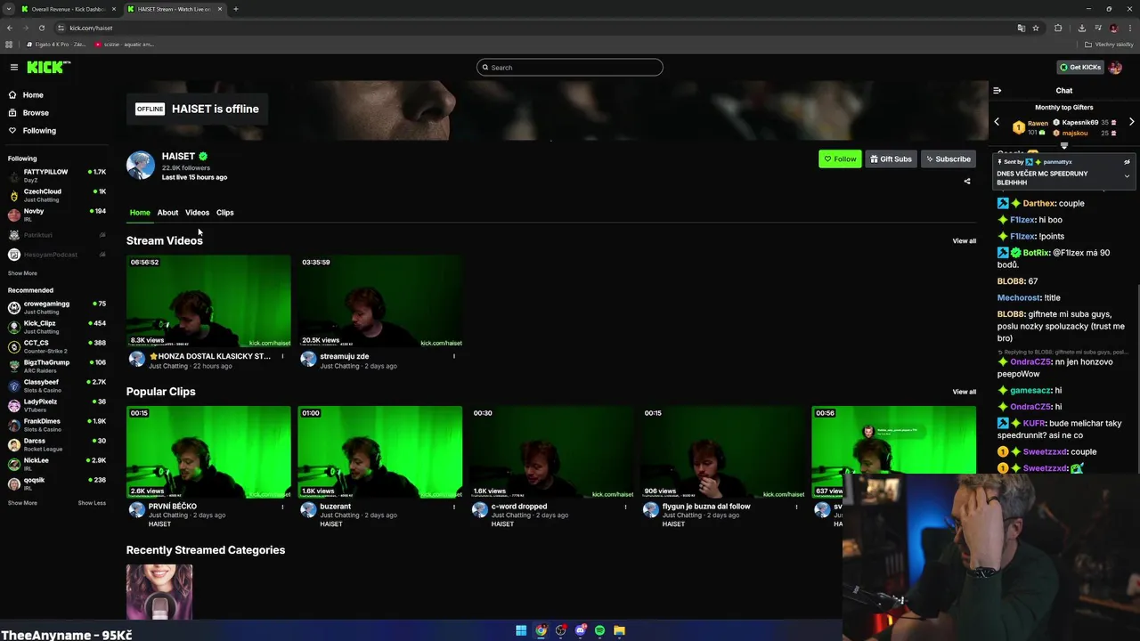This screenshot has height=641, width=1140.
Task: Play the 03:35:59 stream video thumbnail
Action: tap(380, 302)
